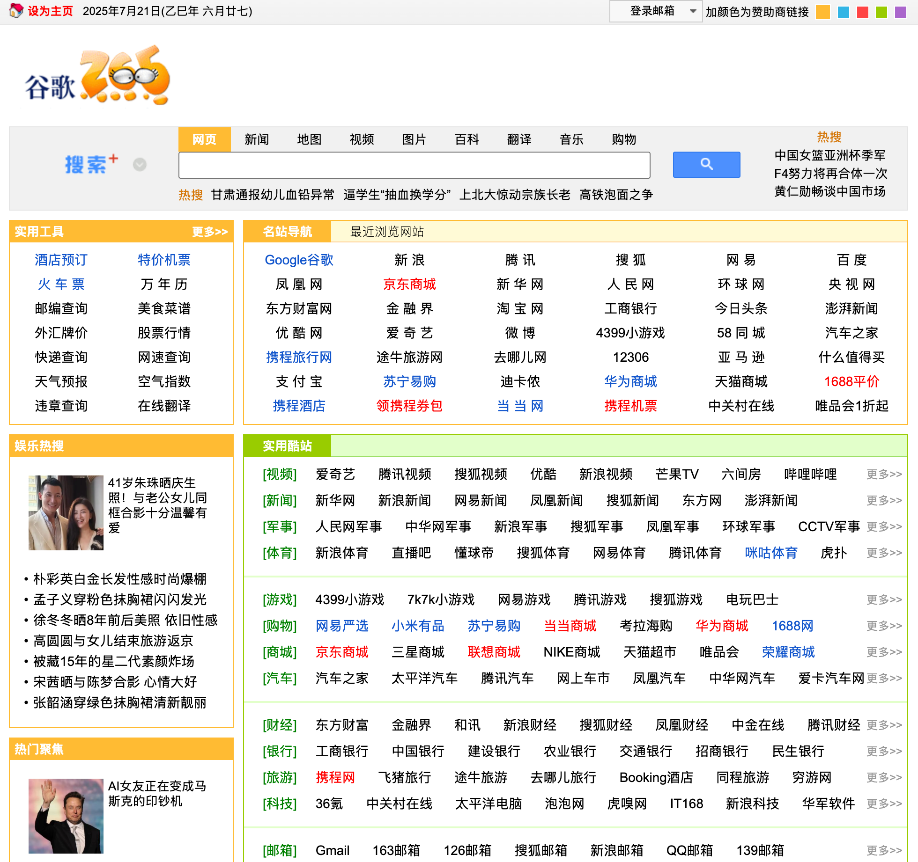Viewport: 918px width, 862px height.
Task: Click the magnifier search button
Action: [x=706, y=164]
